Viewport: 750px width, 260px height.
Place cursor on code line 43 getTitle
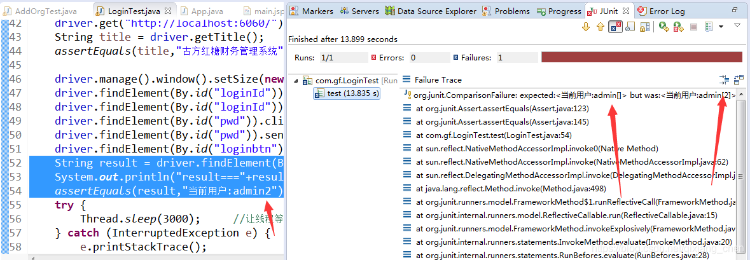click(159, 37)
